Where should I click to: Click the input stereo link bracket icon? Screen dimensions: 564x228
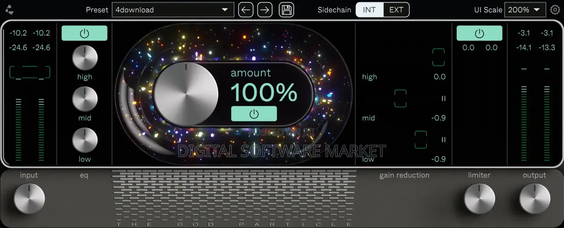[30, 72]
